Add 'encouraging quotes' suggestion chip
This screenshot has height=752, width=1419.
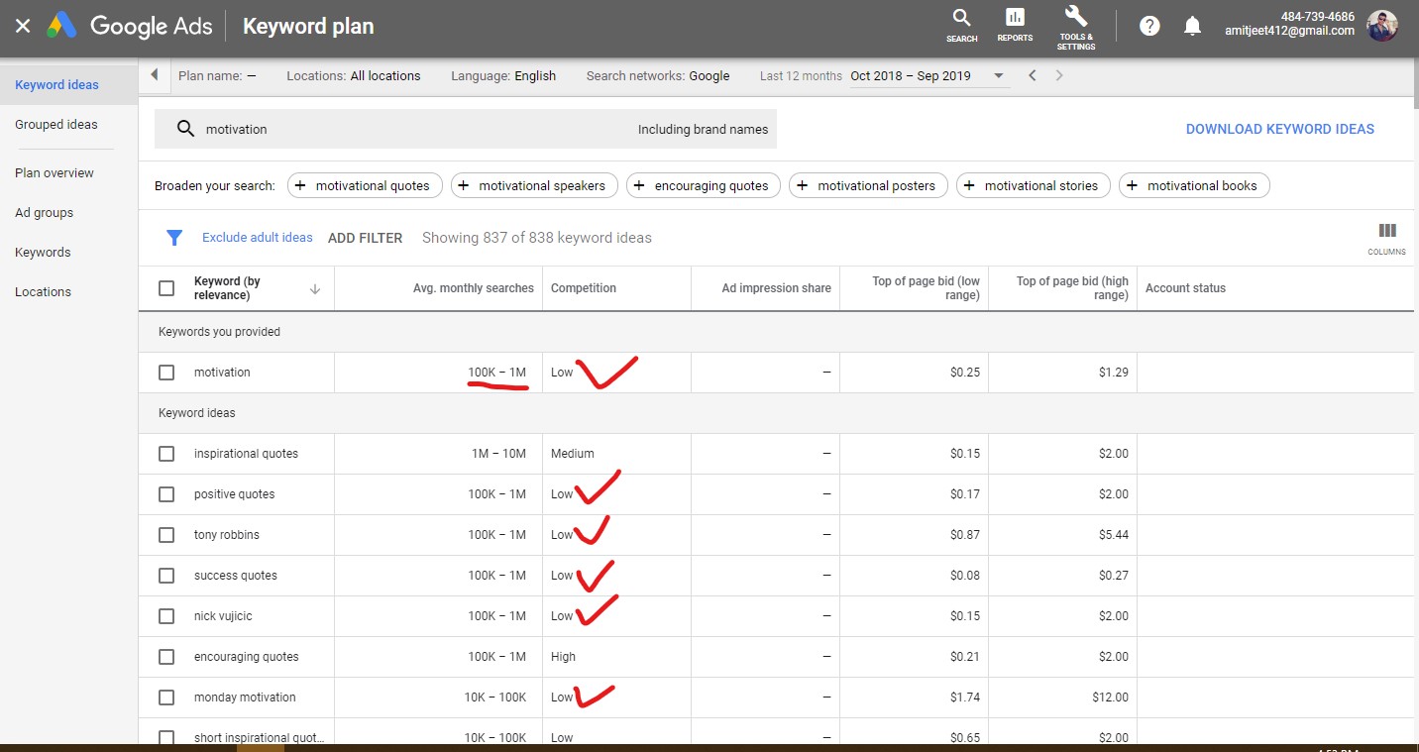[704, 185]
